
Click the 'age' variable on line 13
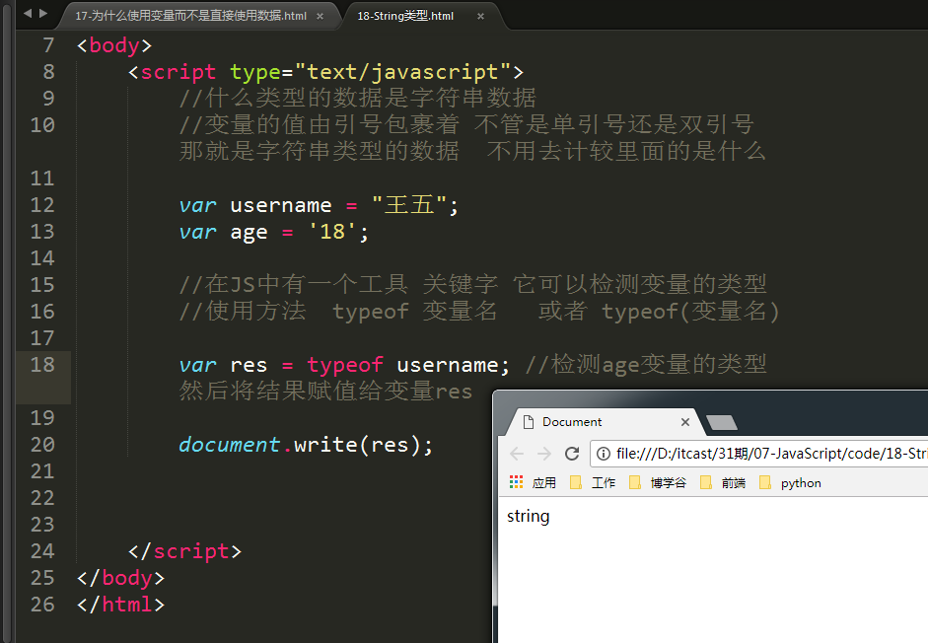249,233
